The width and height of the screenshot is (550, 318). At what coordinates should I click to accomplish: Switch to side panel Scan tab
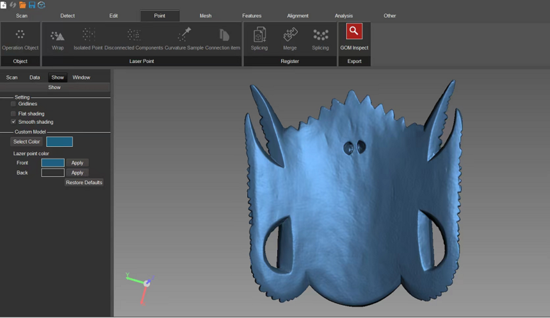coord(12,78)
